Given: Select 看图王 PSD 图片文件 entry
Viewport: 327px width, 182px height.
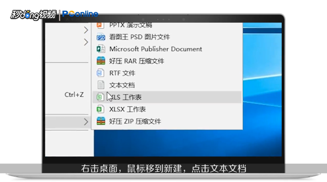Looking at the screenshot, I should point(167,37).
